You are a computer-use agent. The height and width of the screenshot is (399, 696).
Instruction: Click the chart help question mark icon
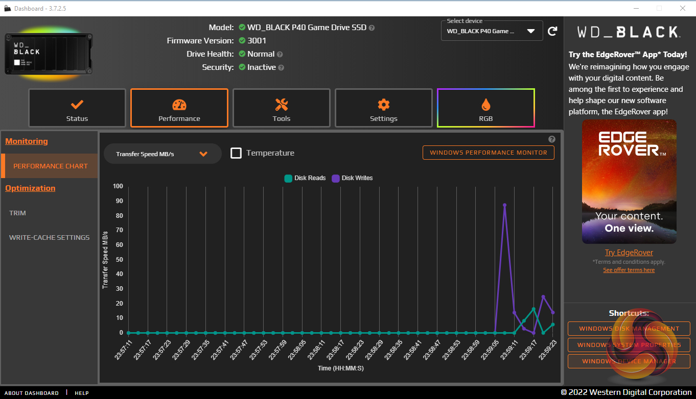[552, 139]
